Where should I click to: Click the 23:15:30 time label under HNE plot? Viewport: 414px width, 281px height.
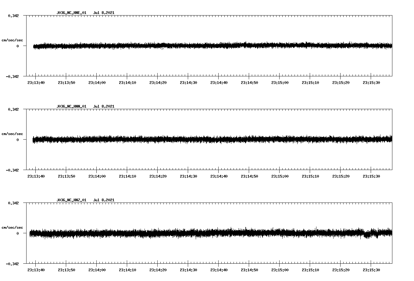click(371, 83)
